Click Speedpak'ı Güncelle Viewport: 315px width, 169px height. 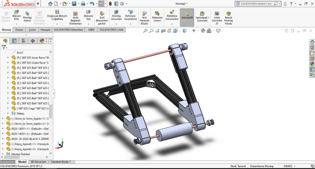[202, 16]
